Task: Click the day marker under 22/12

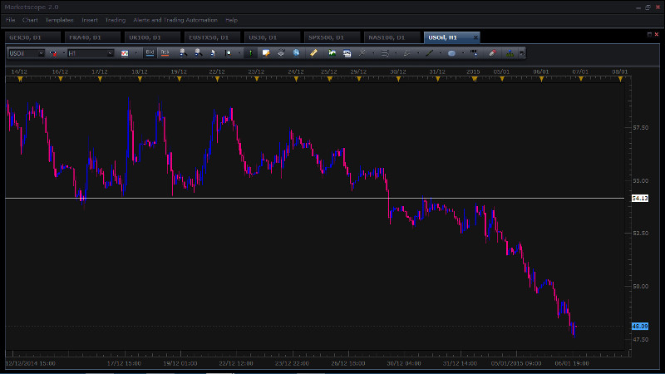Action: [217, 79]
